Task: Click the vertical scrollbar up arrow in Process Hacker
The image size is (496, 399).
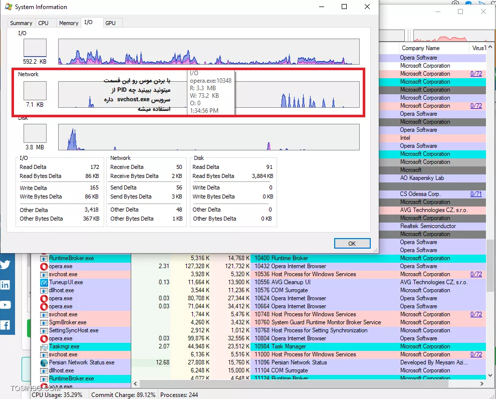Action: point(490,47)
